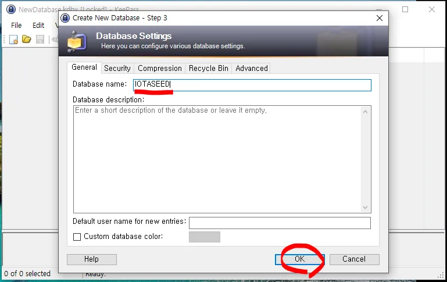Click Default user name input field

(x=280, y=223)
